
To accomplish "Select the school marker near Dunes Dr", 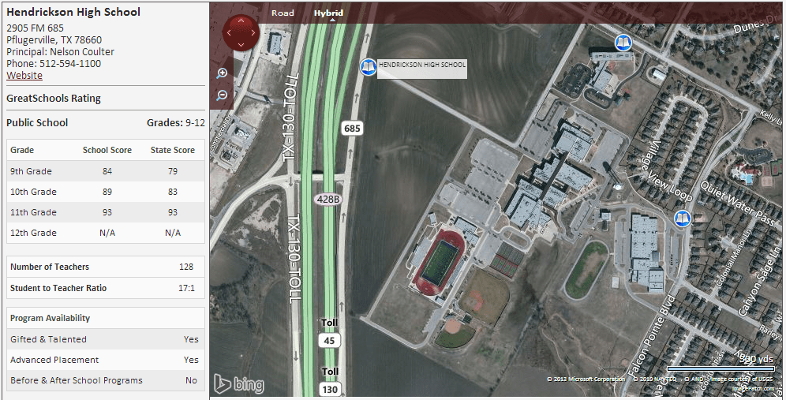I will point(623,43).
